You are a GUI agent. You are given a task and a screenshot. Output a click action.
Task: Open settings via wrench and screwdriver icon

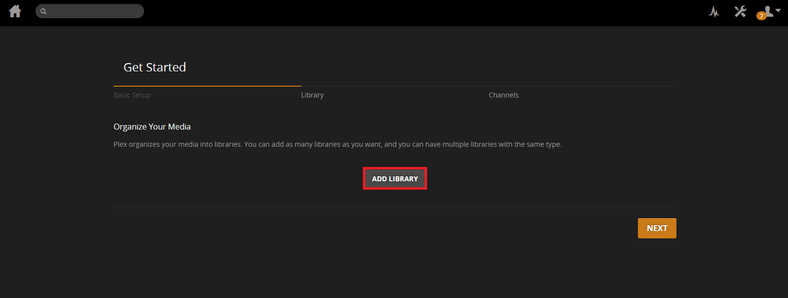click(x=740, y=11)
